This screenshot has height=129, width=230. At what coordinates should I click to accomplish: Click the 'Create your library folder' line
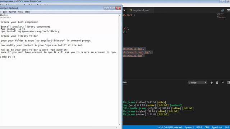[19, 36]
